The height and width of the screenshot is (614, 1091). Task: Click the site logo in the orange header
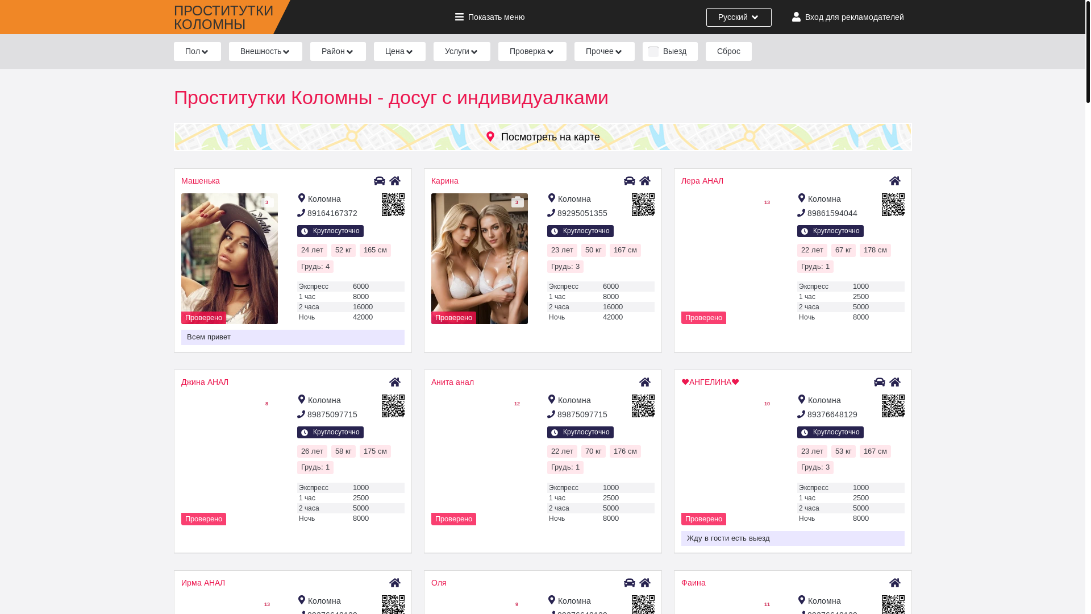[223, 18]
